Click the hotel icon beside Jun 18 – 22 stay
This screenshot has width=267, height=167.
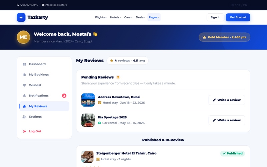click(x=99, y=103)
